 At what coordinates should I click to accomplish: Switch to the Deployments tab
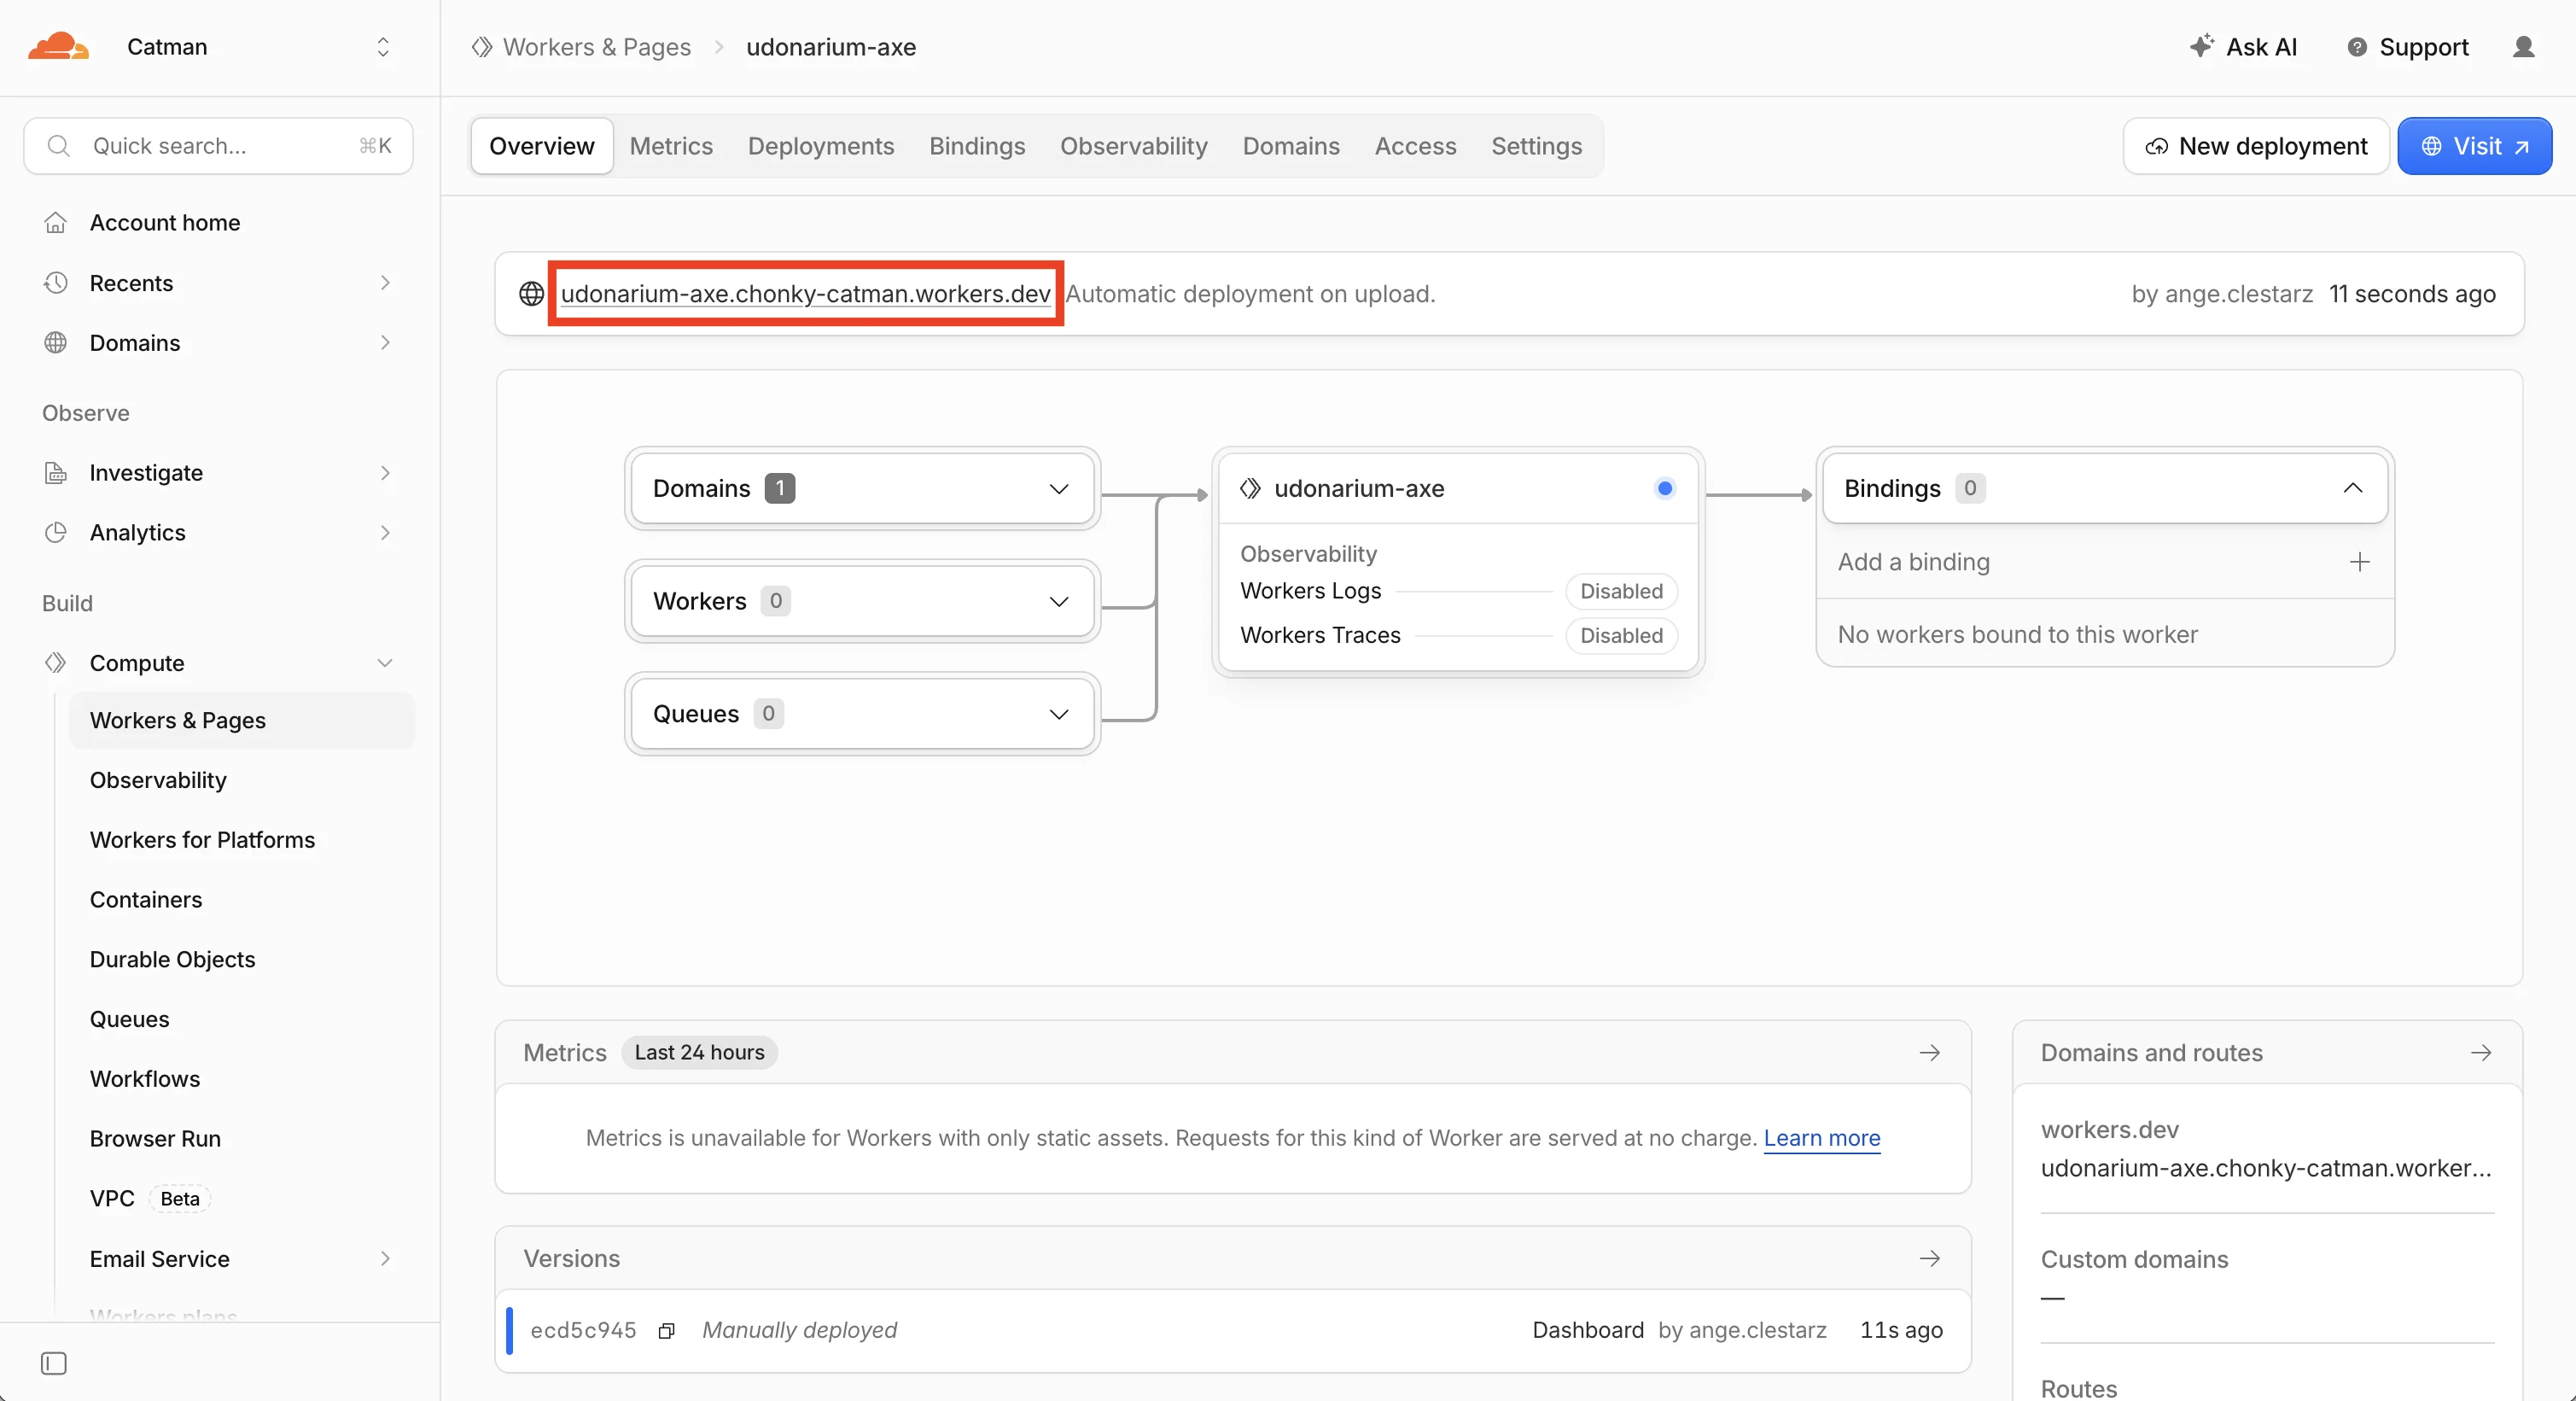point(821,146)
